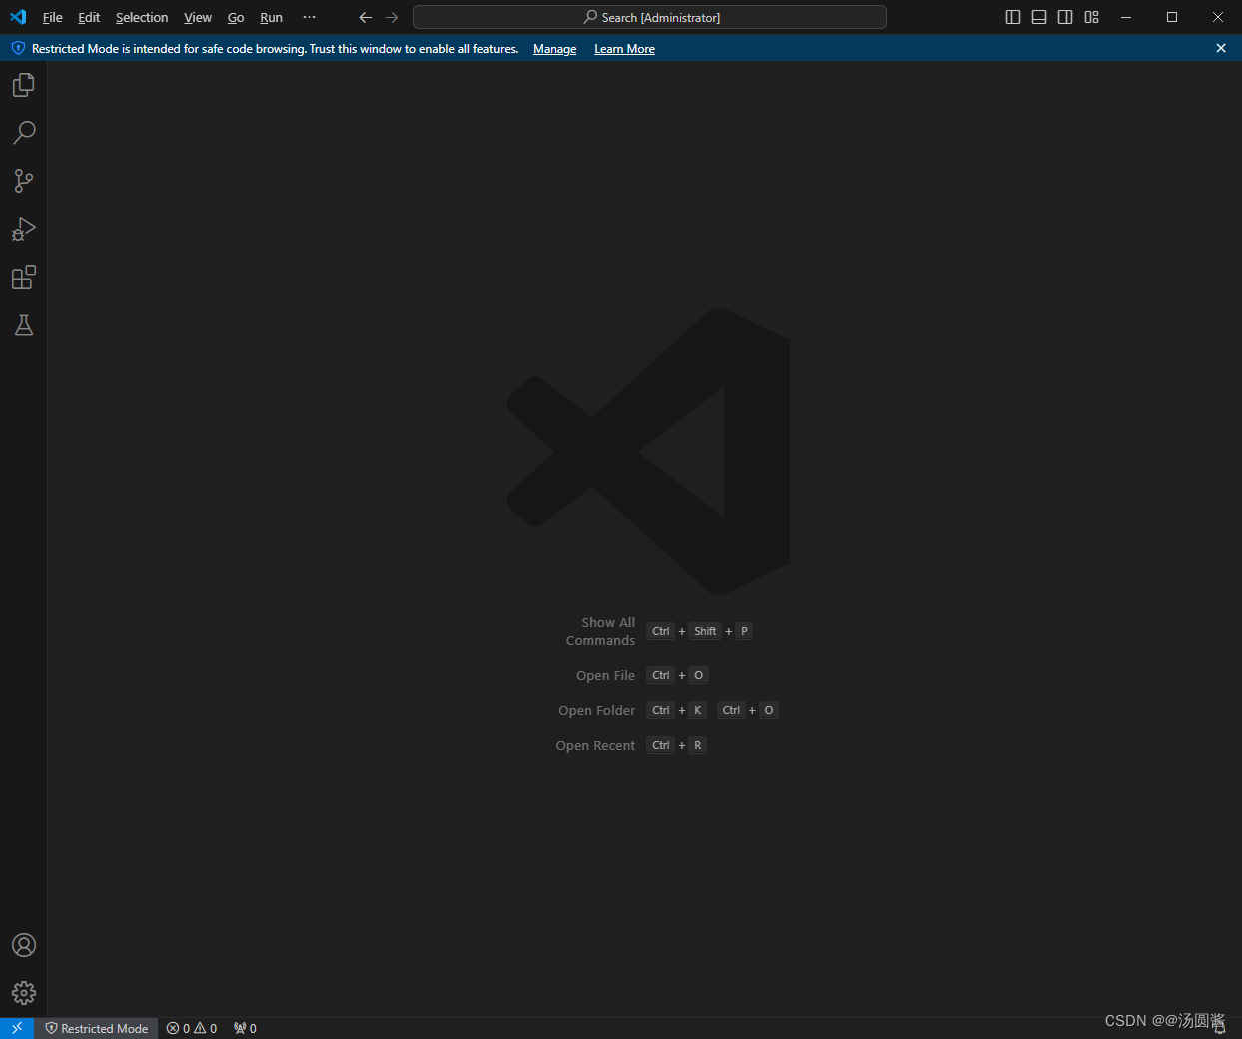Open the Run and Debug view
This screenshot has width=1242, height=1039.
[24, 229]
